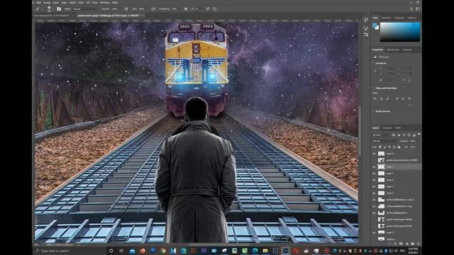This screenshot has height=255, width=454.
Task: Align left edges icon in Properties
Action: point(375,98)
